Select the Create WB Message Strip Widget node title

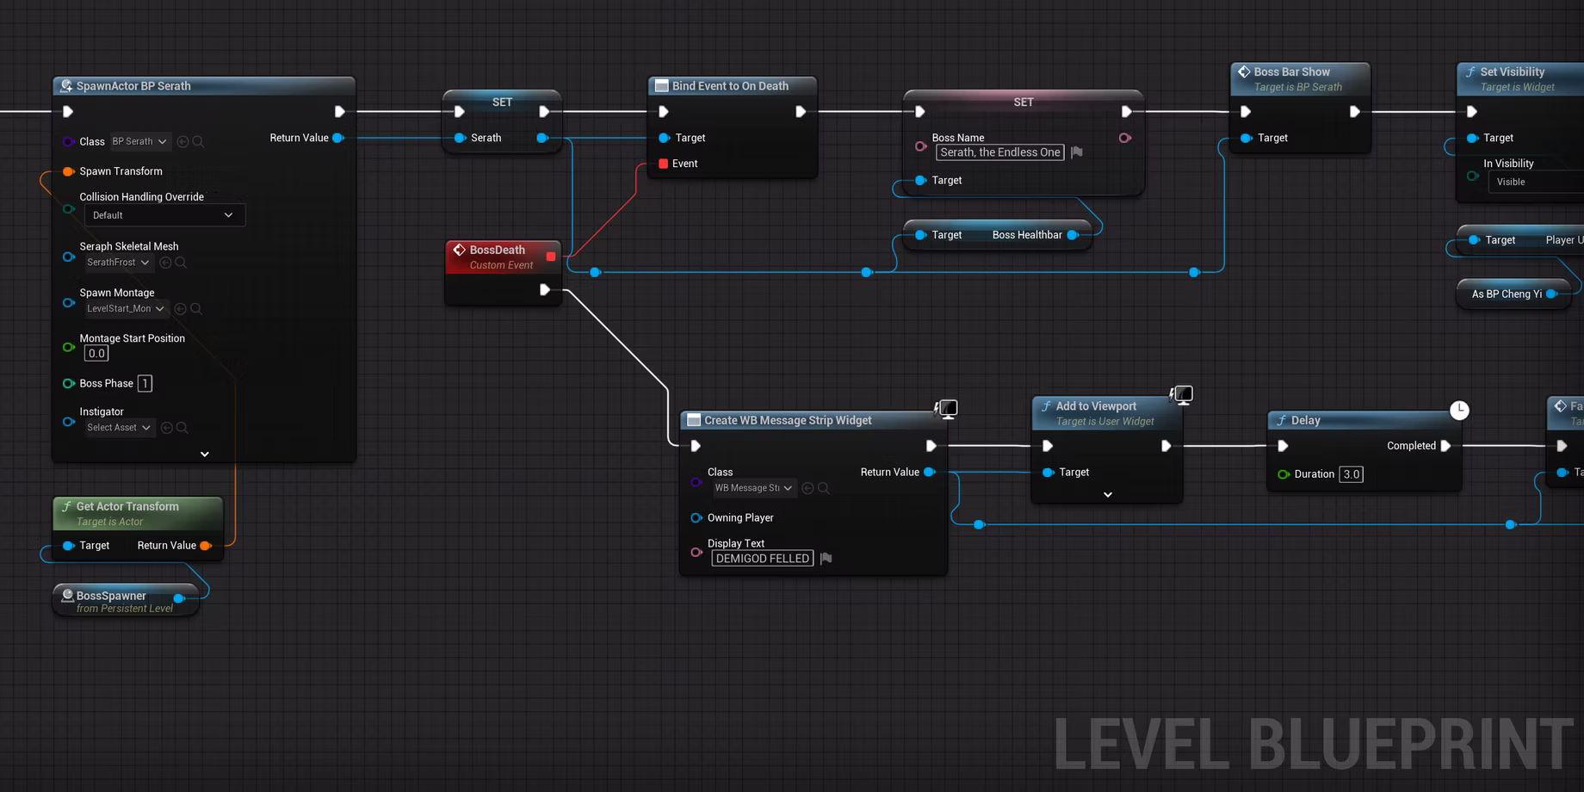(788, 420)
